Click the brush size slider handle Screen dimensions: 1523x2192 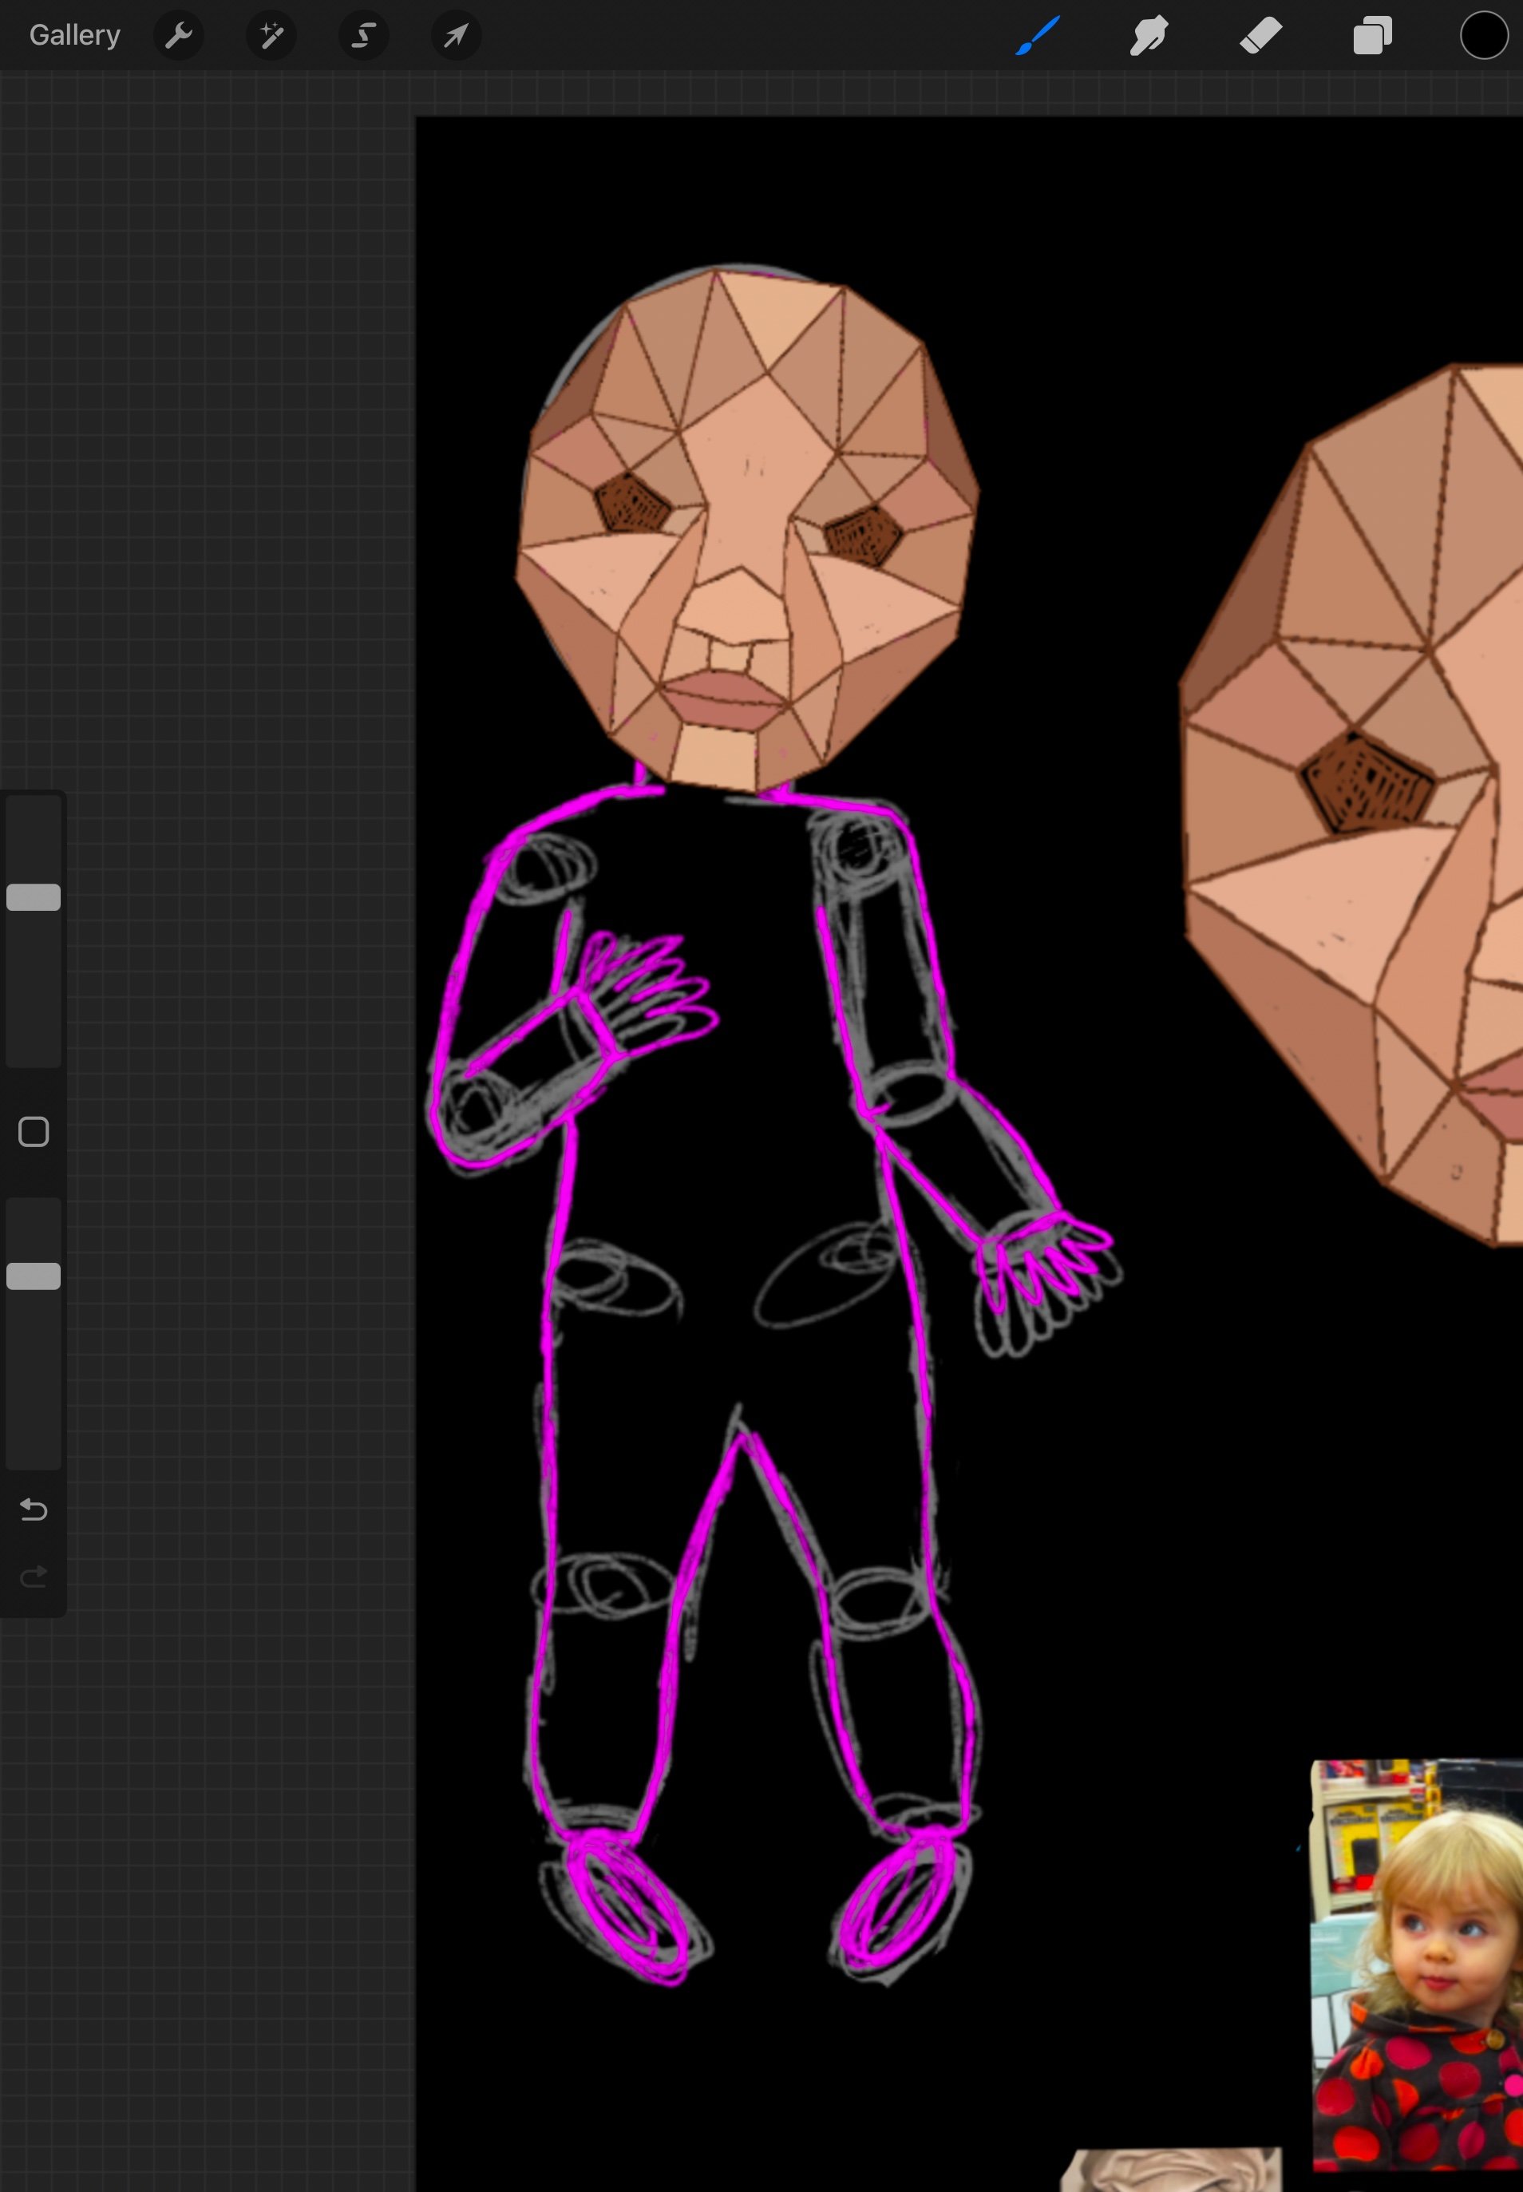click(x=34, y=897)
